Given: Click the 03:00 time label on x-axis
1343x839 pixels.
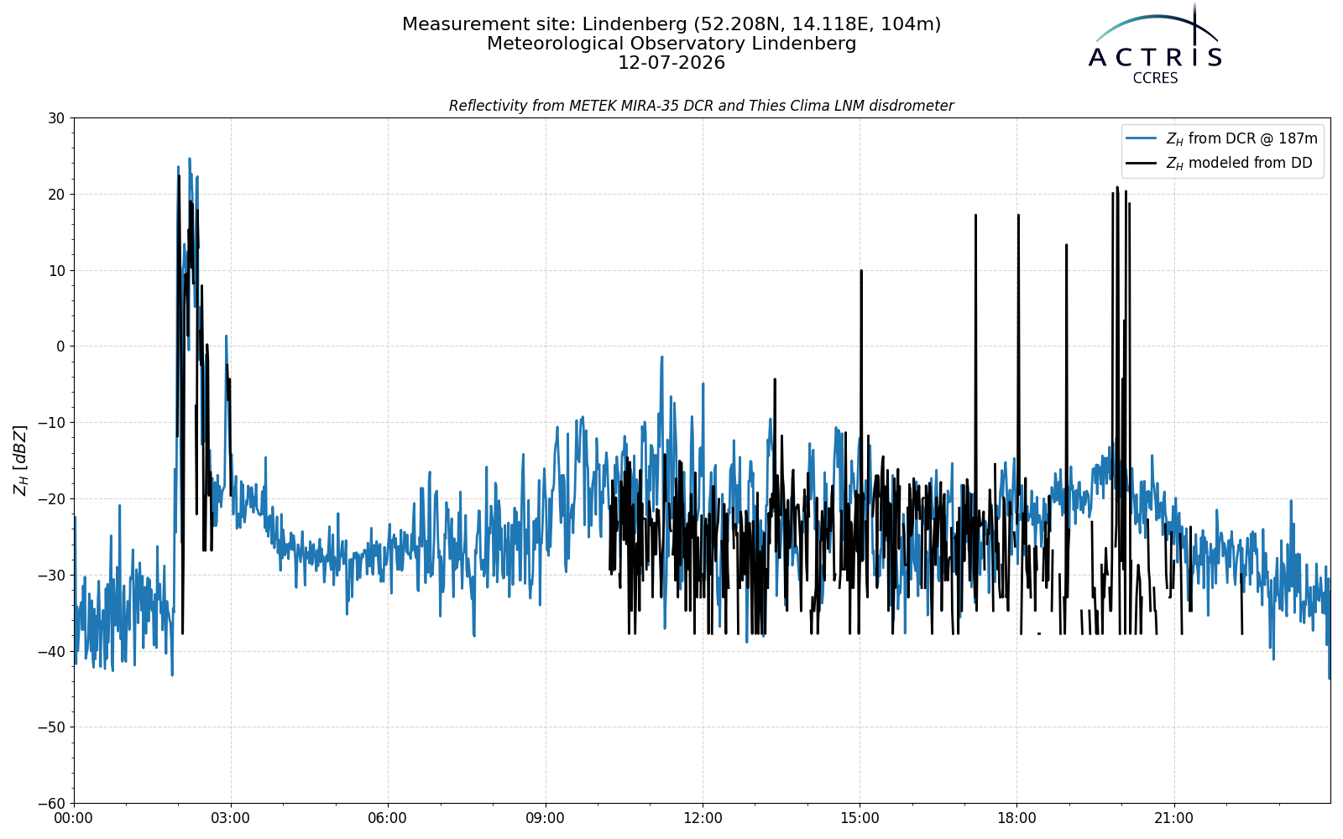Looking at the screenshot, I should [231, 819].
